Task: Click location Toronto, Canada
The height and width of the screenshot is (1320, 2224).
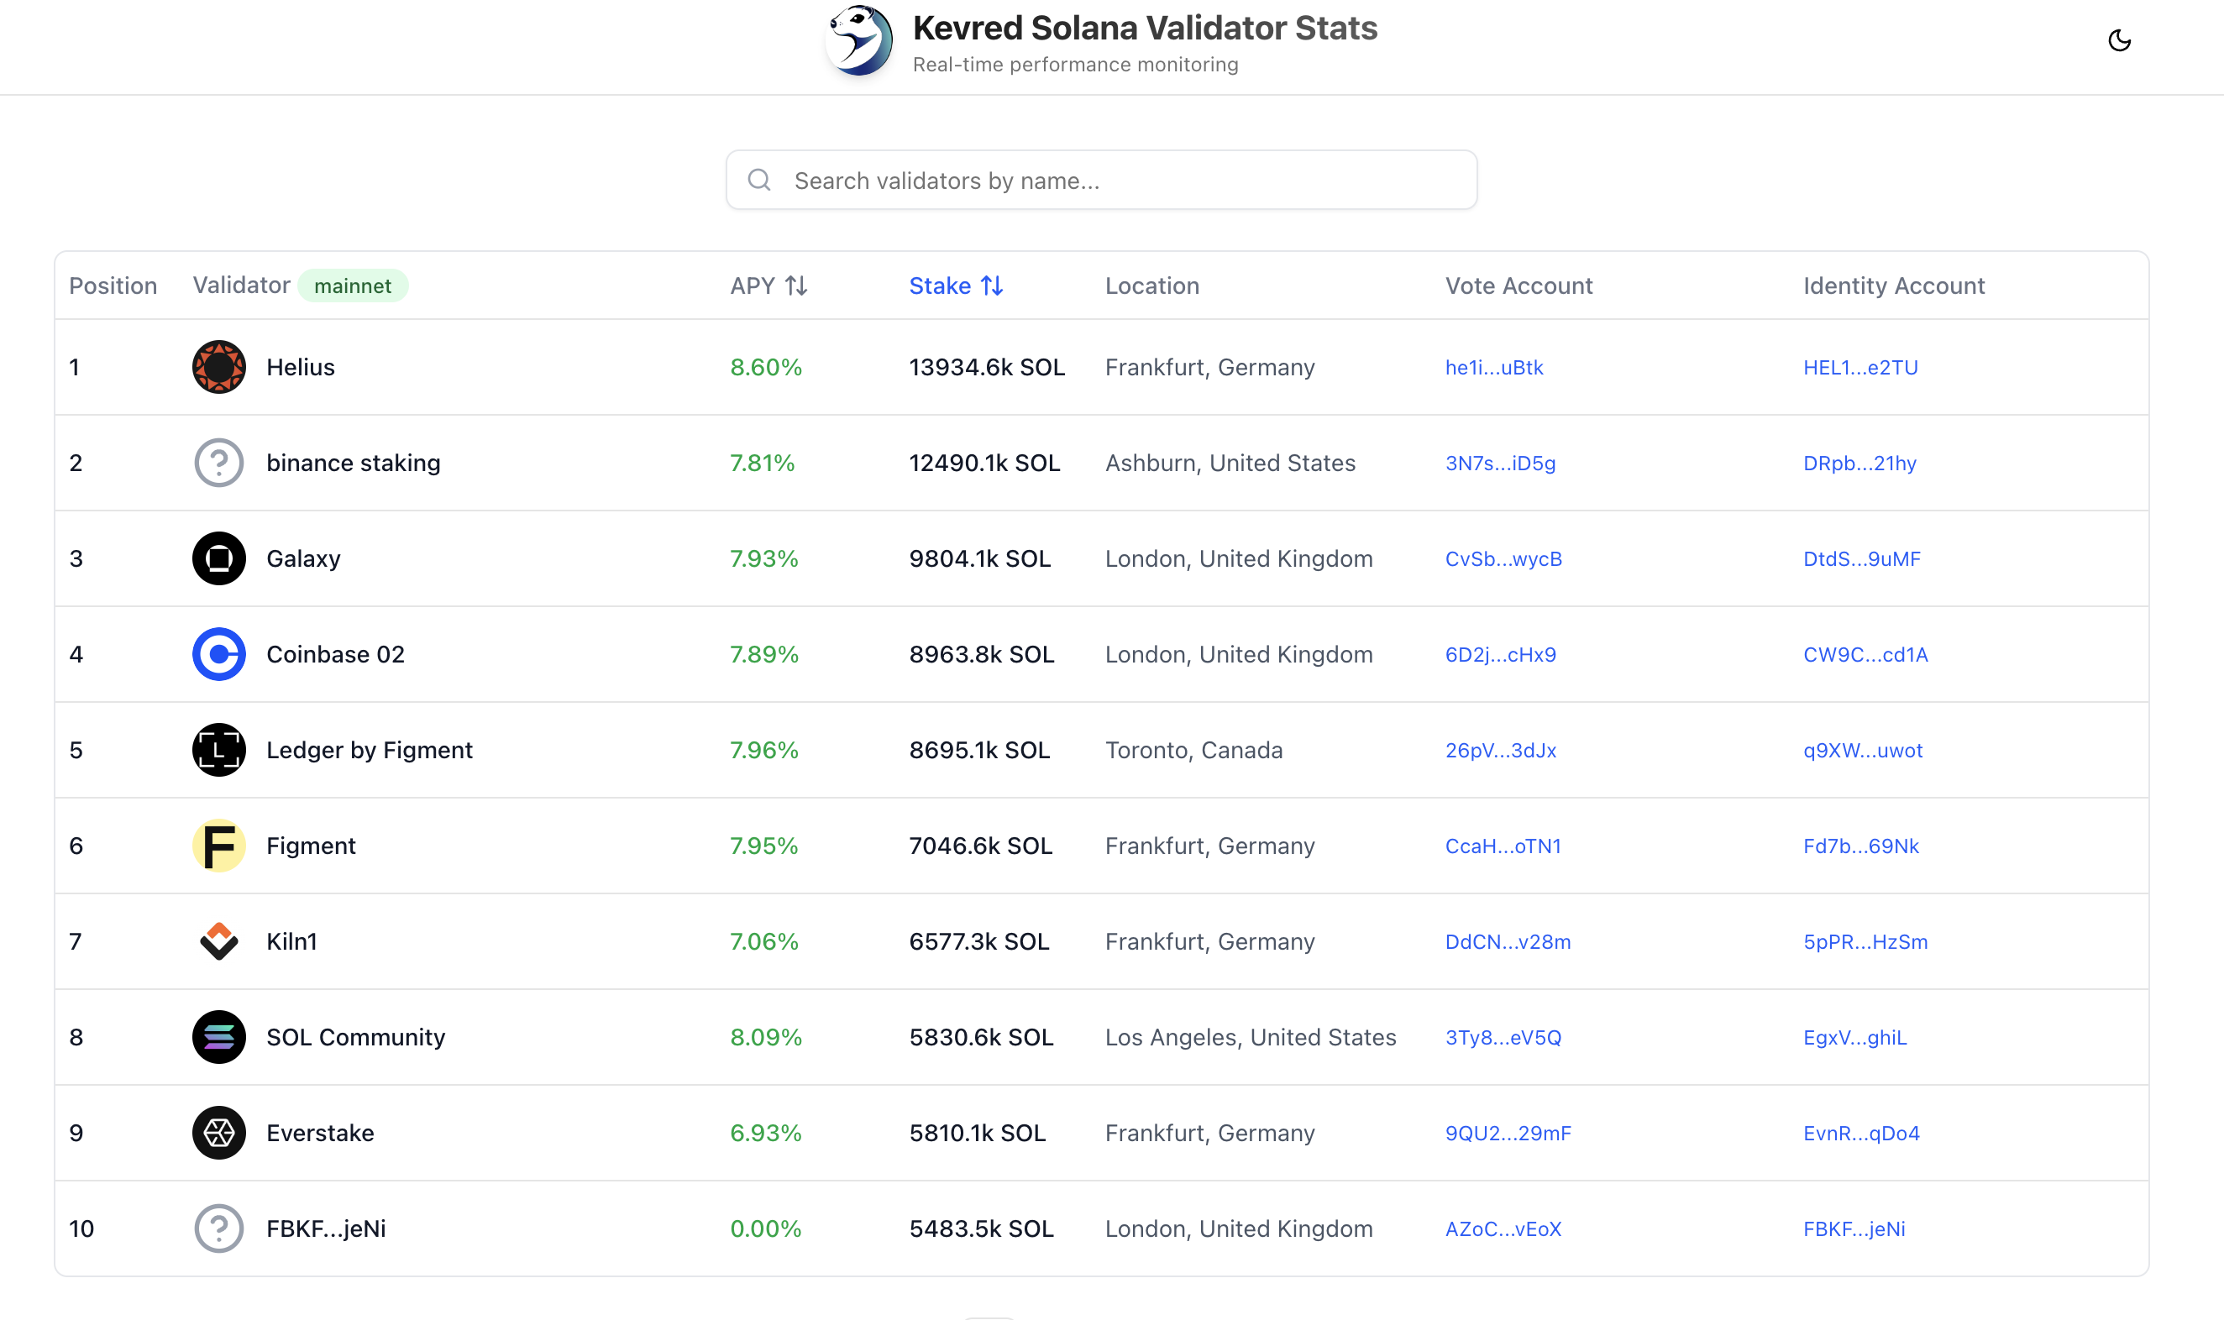Action: coord(1193,750)
